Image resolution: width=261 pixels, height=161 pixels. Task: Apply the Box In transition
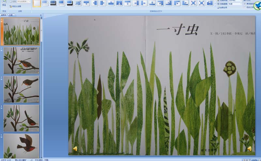[x=193, y=3]
